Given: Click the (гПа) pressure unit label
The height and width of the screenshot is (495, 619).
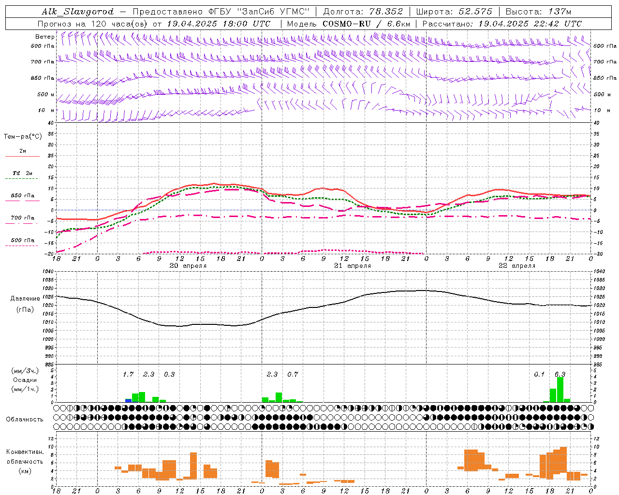Looking at the screenshot, I should [25, 310].
